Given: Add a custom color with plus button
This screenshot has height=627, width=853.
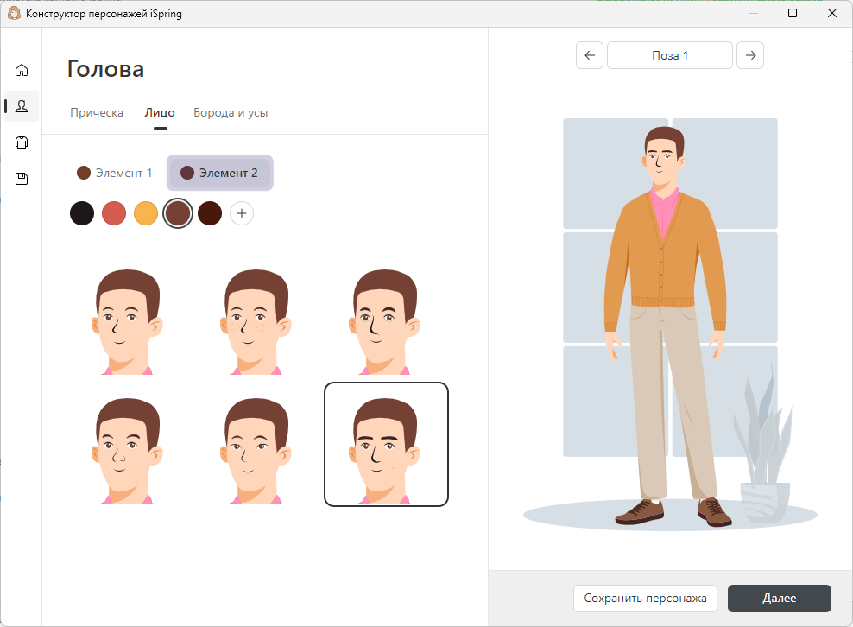Looking at the screenshot, I should pos(242,213).
